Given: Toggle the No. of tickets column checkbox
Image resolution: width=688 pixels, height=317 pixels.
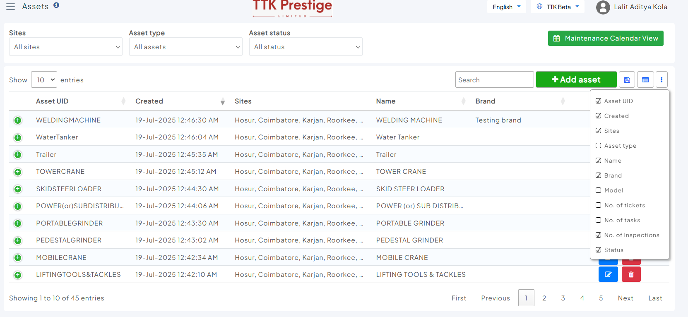Looking at the screenshot, I should (598, 205).
